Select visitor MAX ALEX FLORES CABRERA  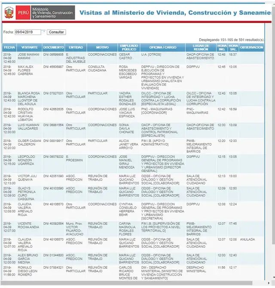25,70
